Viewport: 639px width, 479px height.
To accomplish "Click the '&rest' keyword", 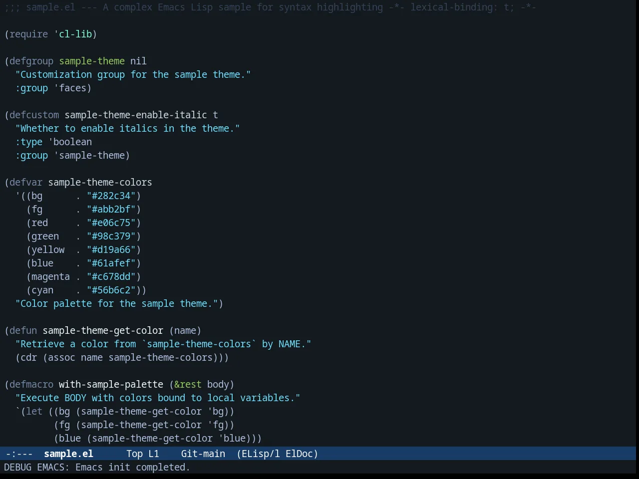I will [188, 384].
